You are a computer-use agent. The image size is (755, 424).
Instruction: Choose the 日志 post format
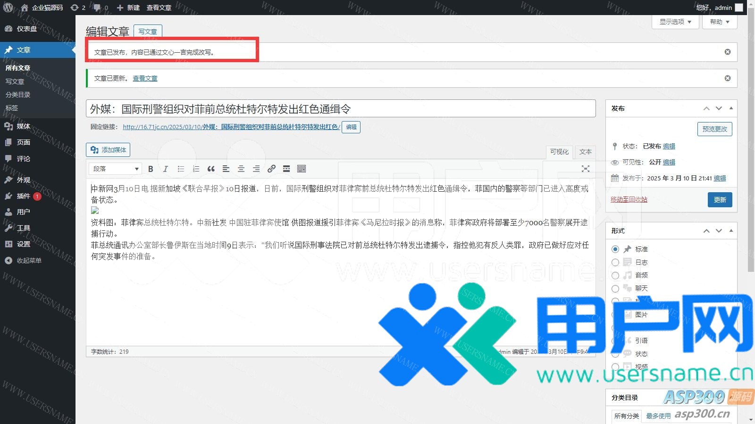point(615,262)
